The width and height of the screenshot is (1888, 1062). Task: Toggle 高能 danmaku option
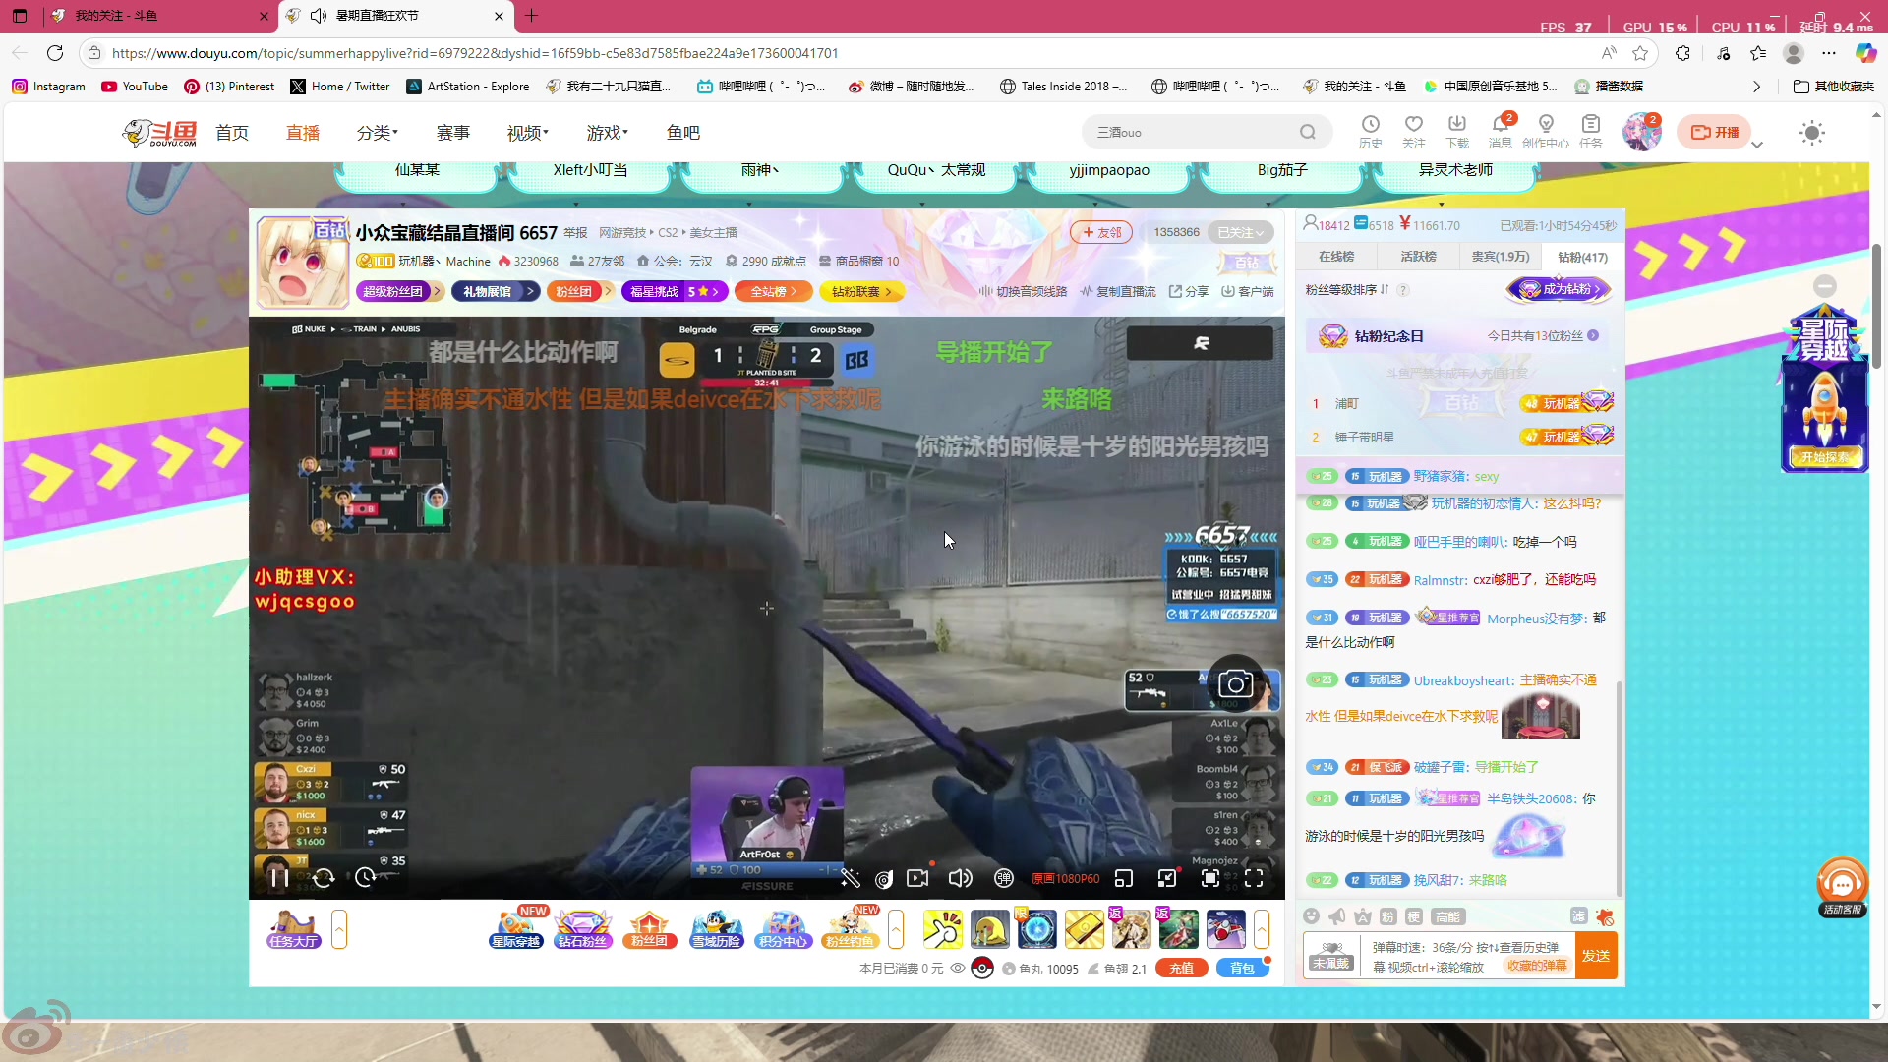tap(1447, 916)
